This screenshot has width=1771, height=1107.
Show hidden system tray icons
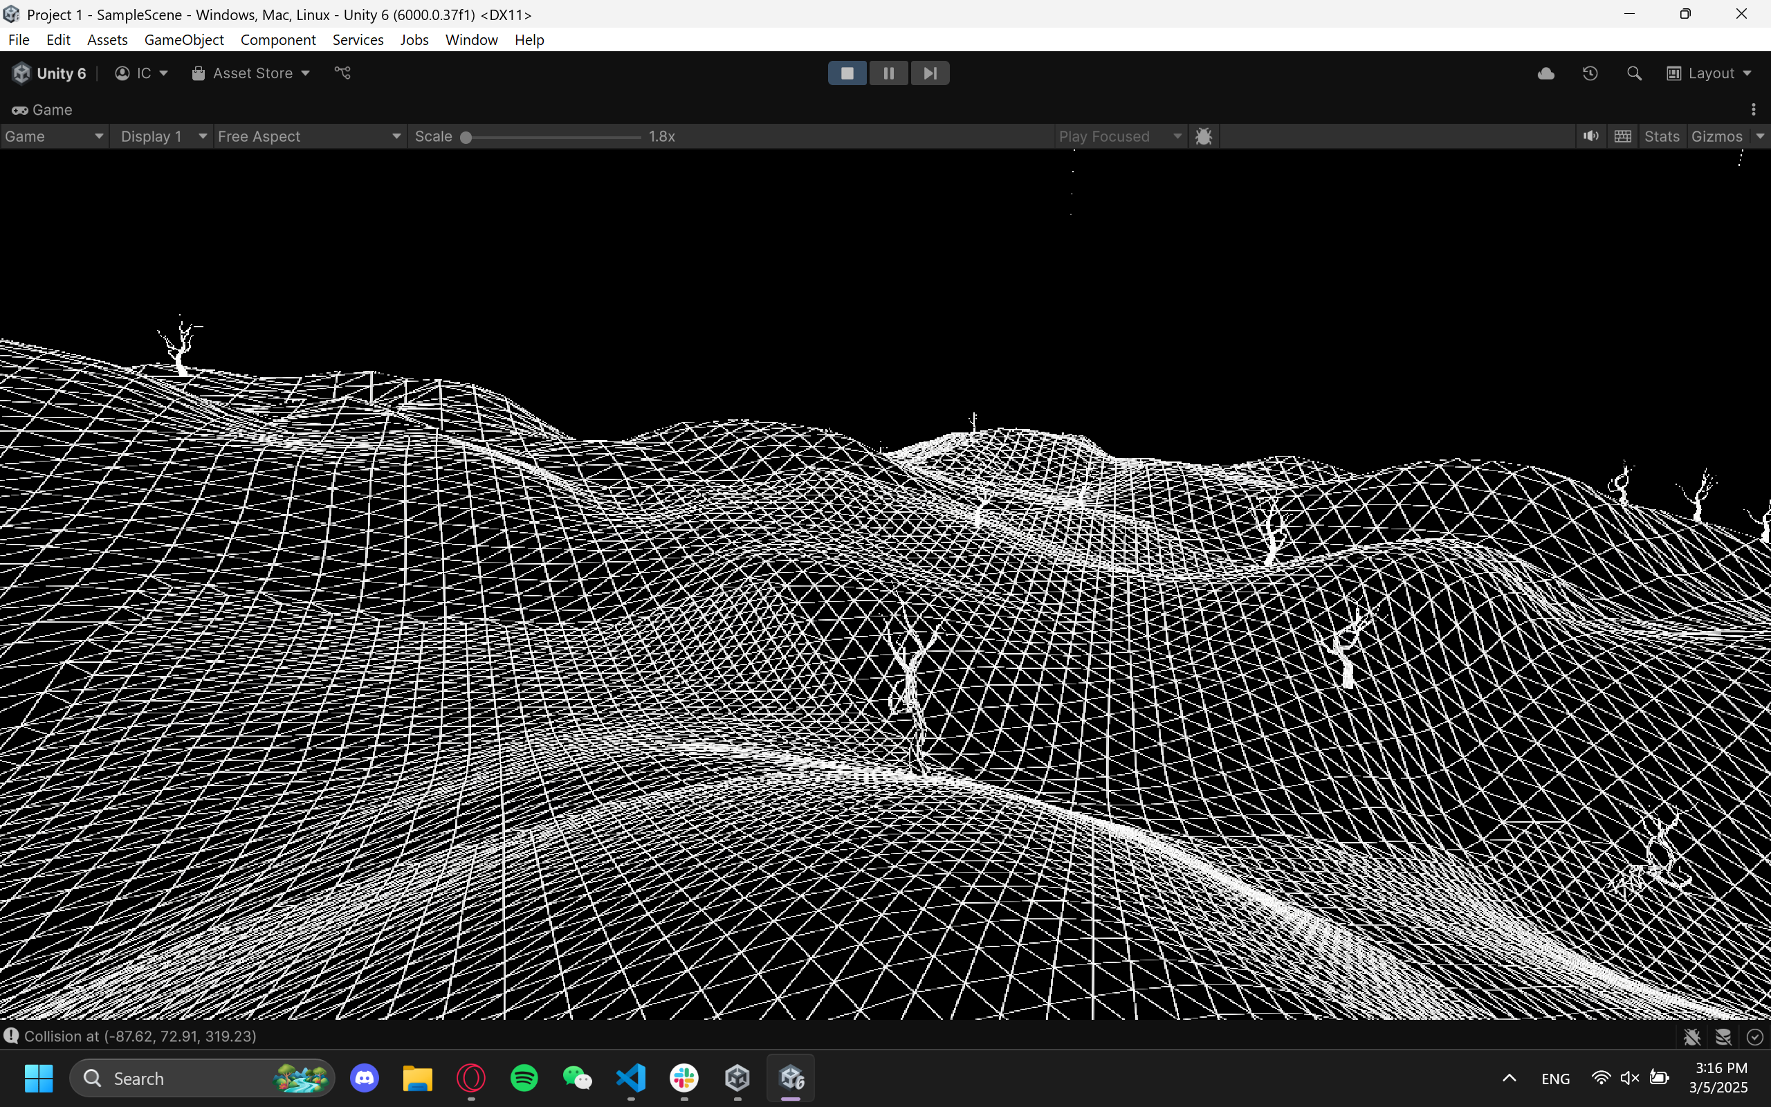(1509, 1078)
